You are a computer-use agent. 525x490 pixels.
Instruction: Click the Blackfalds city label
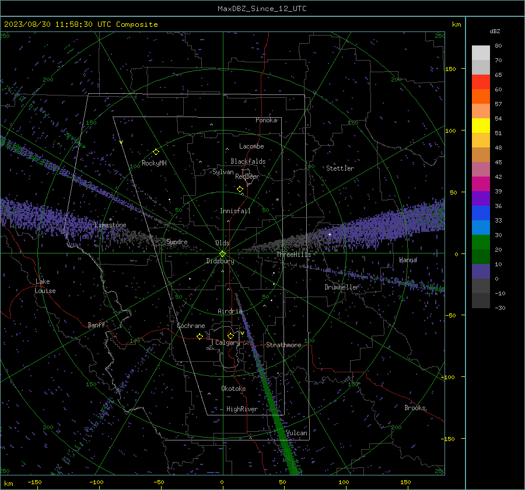tap(248, 161)
